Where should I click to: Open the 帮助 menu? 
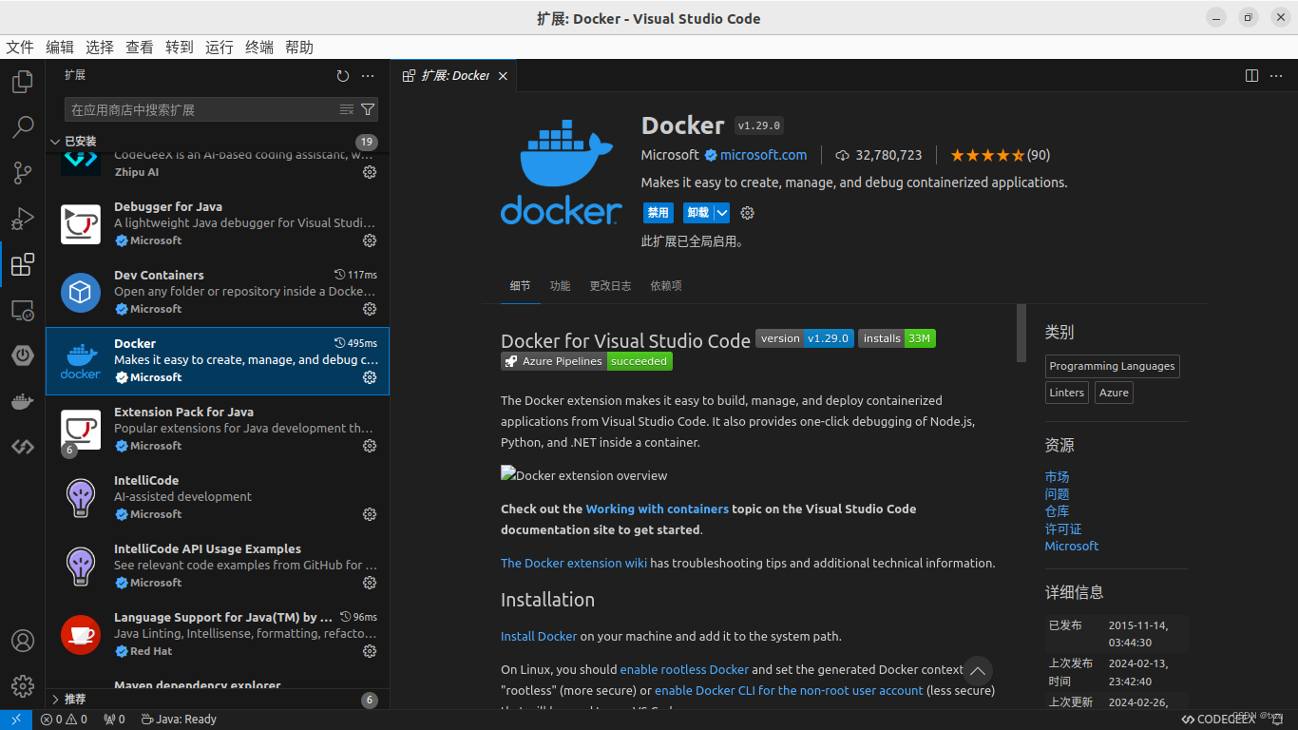point(299,48)
